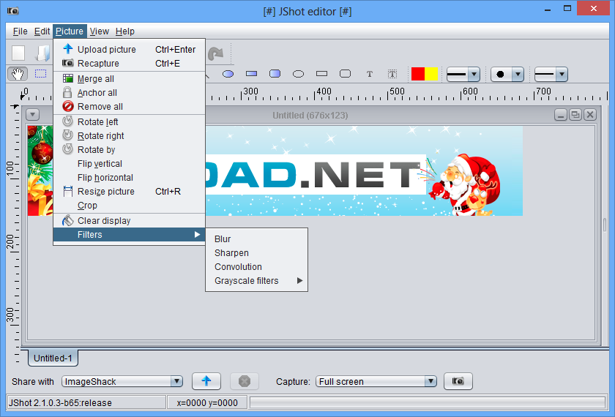
Task: Expand the Grayscale filters submenu
Action: (256, 281)
